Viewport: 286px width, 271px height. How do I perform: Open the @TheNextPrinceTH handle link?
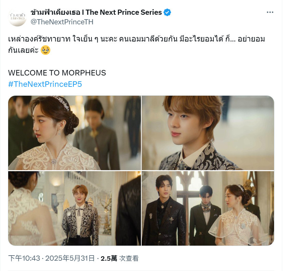(x=62, y=22)
